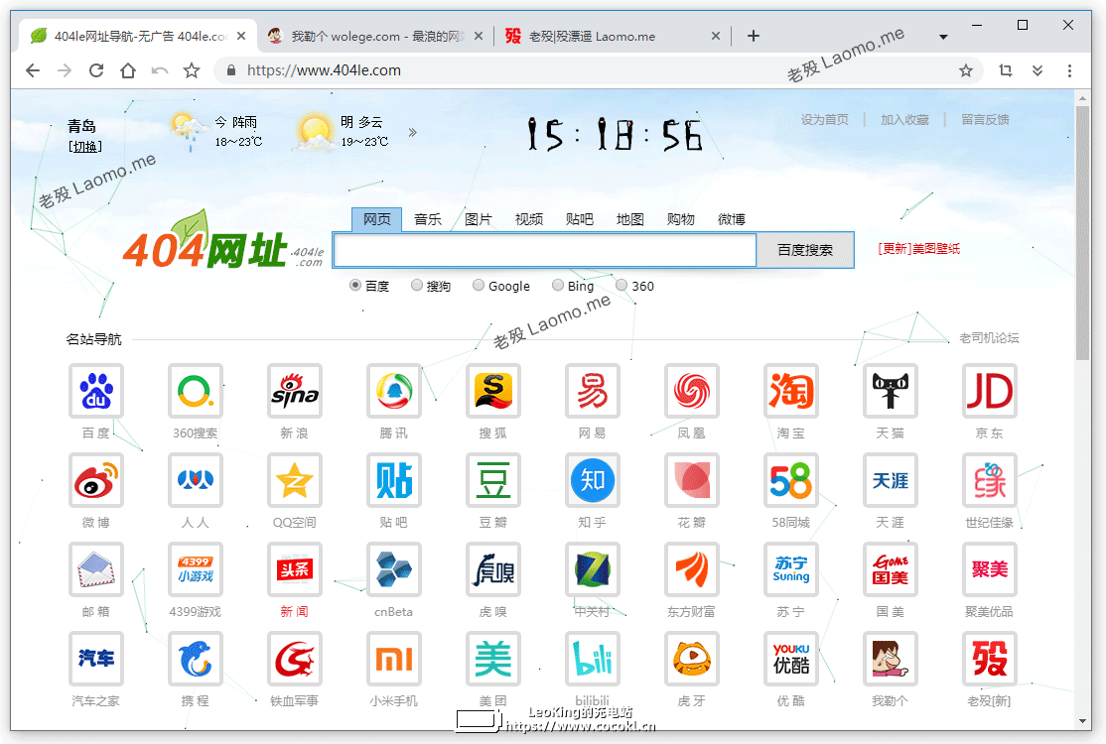The height and width of the screenshot is (744, 1106).
Task: Expand more weather forecast days arrow
Action: tap(413, 132)
